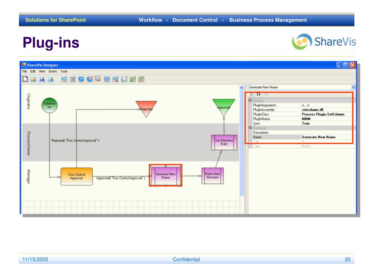The image size is (373, 279).
Task: Click the green-and-orange diagonal stripes toolbar icon
Action: point(141,79)
